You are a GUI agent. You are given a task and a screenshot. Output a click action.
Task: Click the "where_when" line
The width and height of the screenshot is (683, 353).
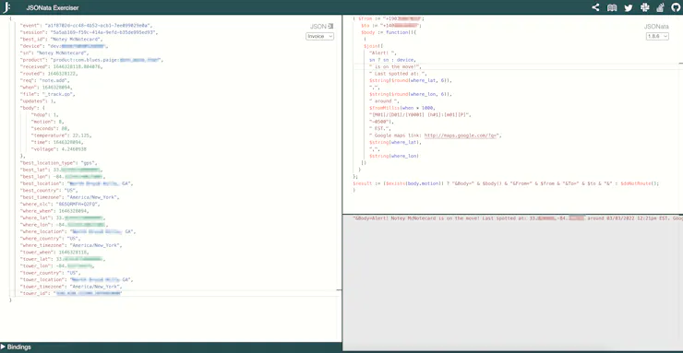pyautogui.click(x=54, y=211)
